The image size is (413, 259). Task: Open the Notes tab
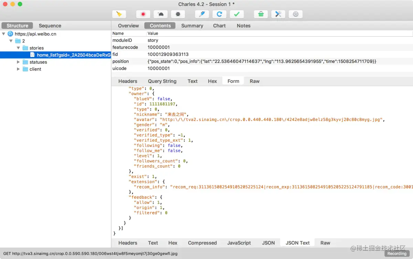coord(244,25)
